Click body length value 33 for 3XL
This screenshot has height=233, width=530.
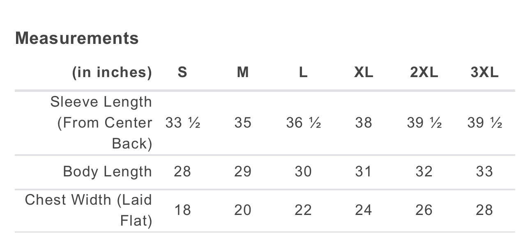484,171
